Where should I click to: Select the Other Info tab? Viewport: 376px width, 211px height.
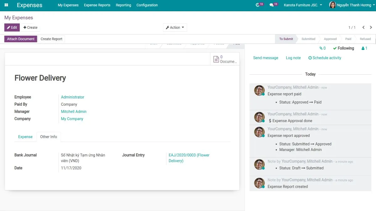[x=49, y=137]
